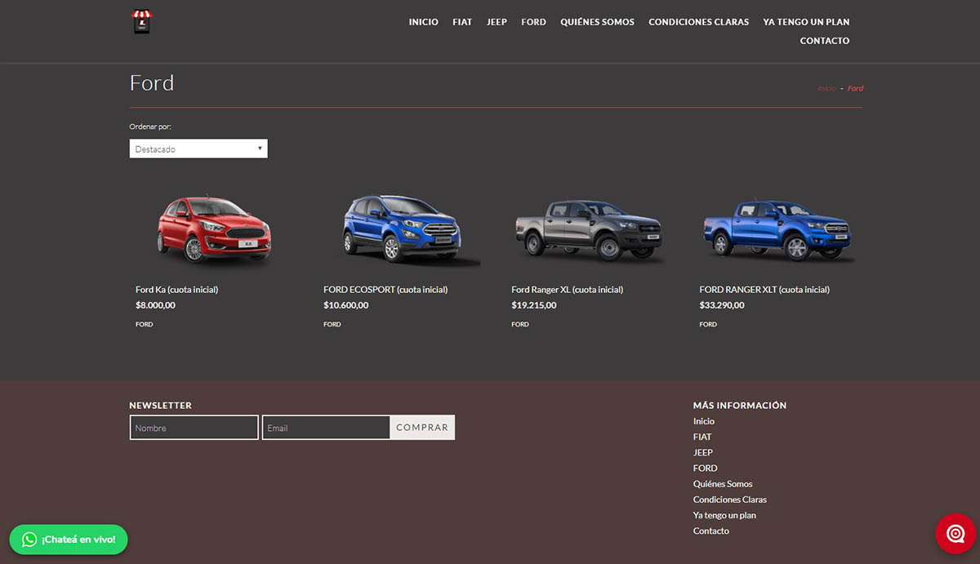Click the FORD RANGER XLT product title
Viewport: 980px width, 564px height.
point(764,290)
